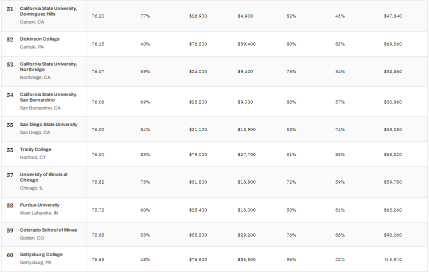Open the Trinity College listing

pos(36,149)
